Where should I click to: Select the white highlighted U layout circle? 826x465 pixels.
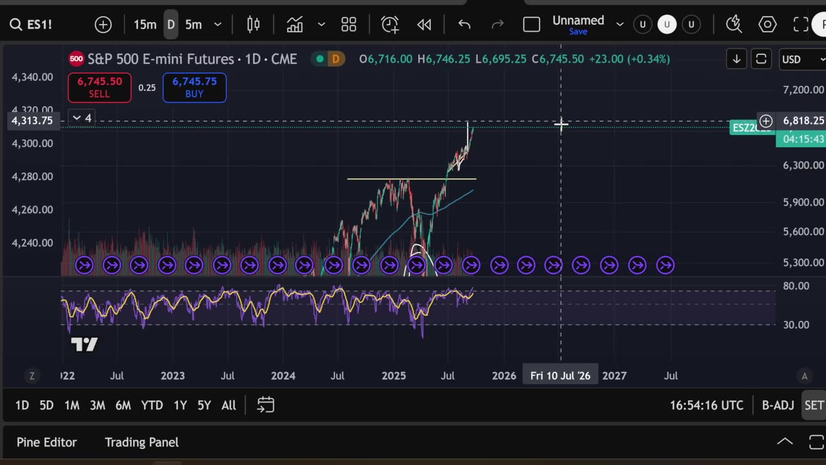667,25
